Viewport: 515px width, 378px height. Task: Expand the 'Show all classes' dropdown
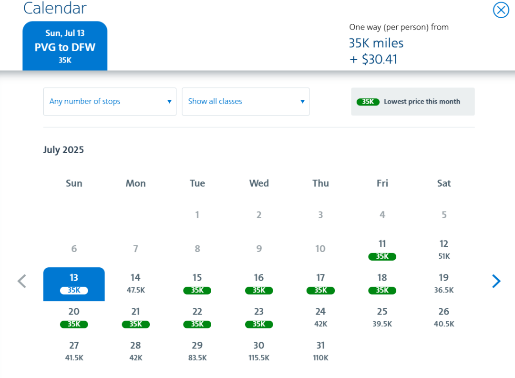[246, 101]
